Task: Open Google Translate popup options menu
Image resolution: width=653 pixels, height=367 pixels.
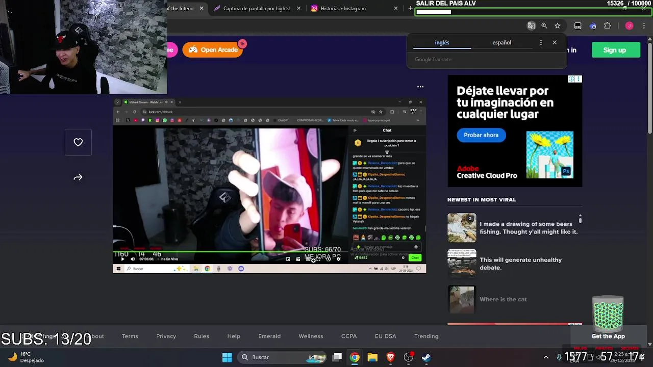Action: (x=541, y=43)
